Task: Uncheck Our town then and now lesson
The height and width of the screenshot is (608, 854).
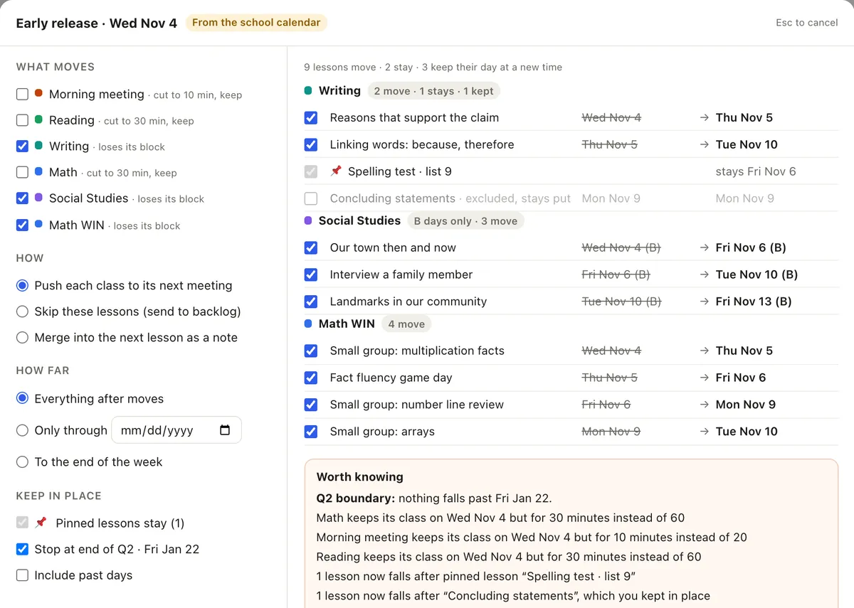Action: coord(311,247)
